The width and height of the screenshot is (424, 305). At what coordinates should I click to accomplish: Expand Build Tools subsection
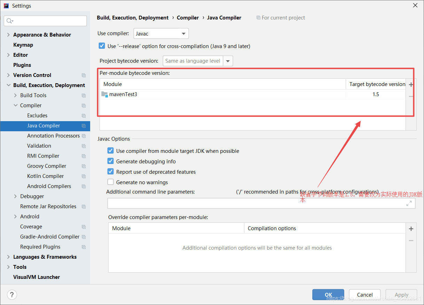coord(15,95)
